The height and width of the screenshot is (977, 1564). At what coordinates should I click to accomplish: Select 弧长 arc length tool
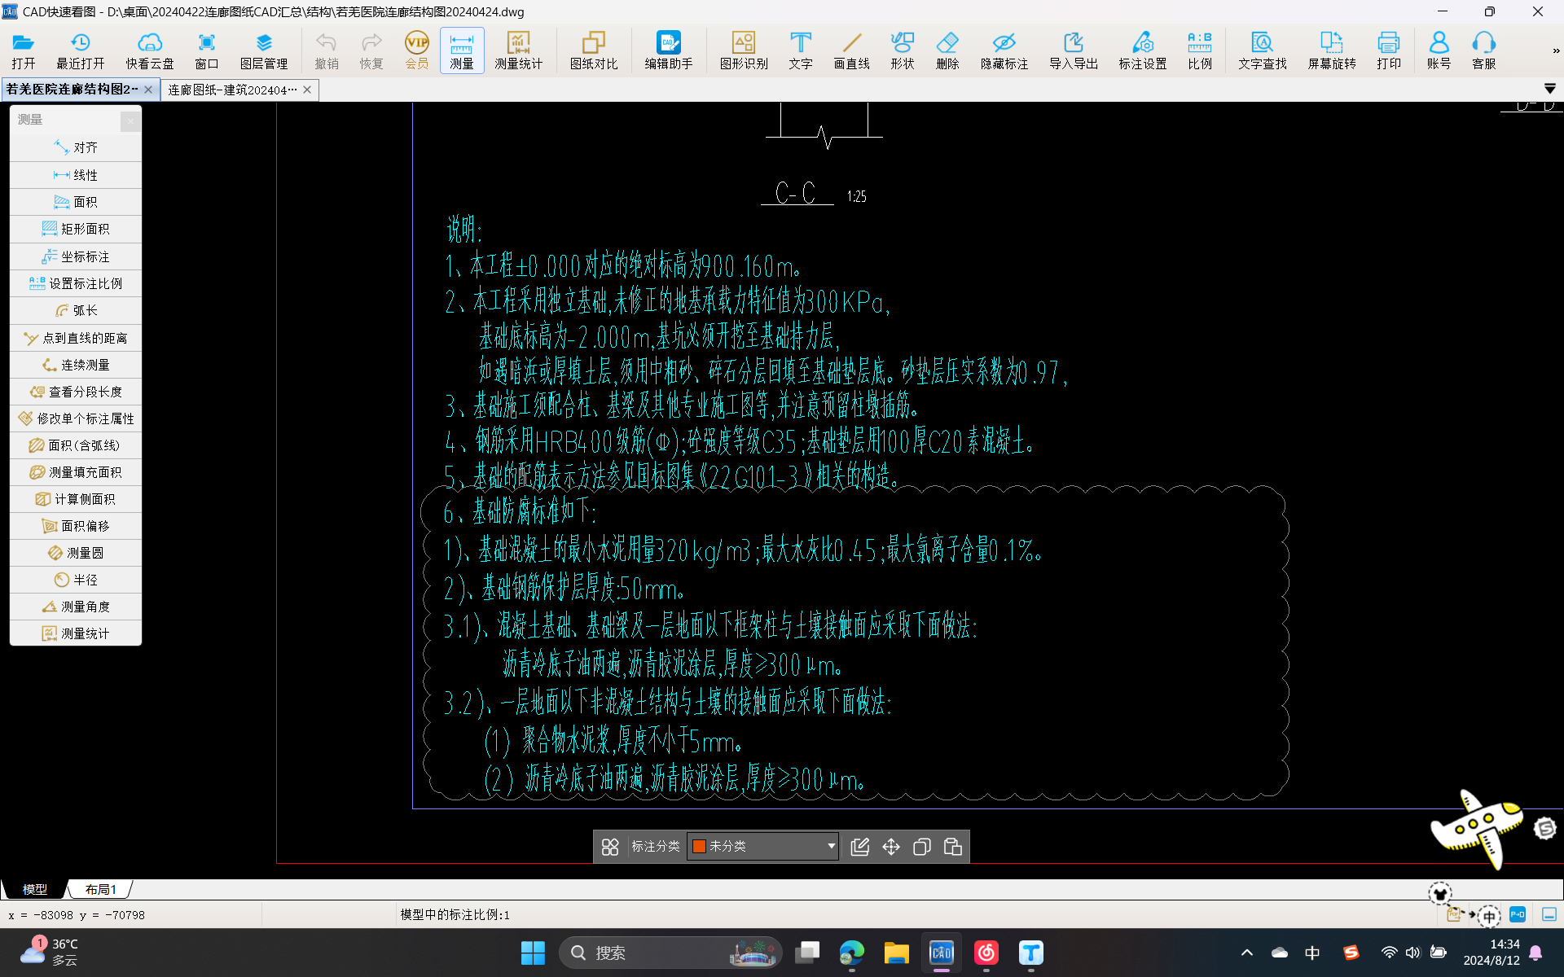click(76, 310)
